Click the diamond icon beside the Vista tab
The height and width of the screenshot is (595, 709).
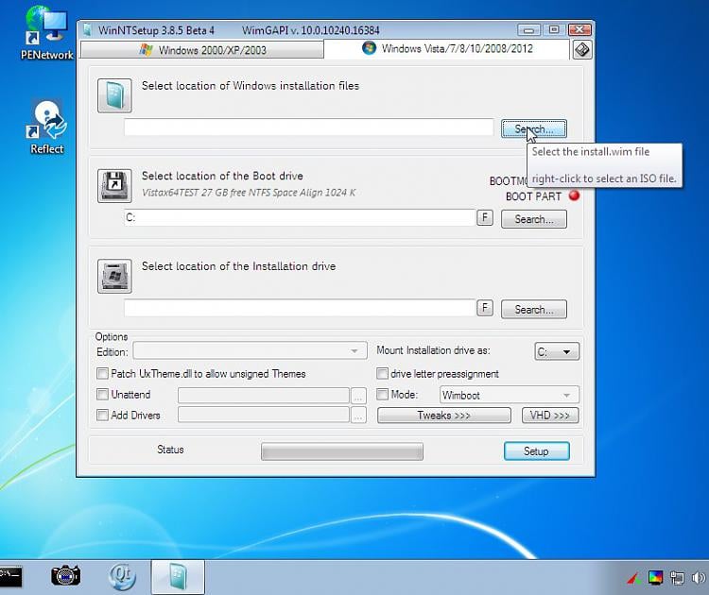pyautogui.click(x=582, y=49)
